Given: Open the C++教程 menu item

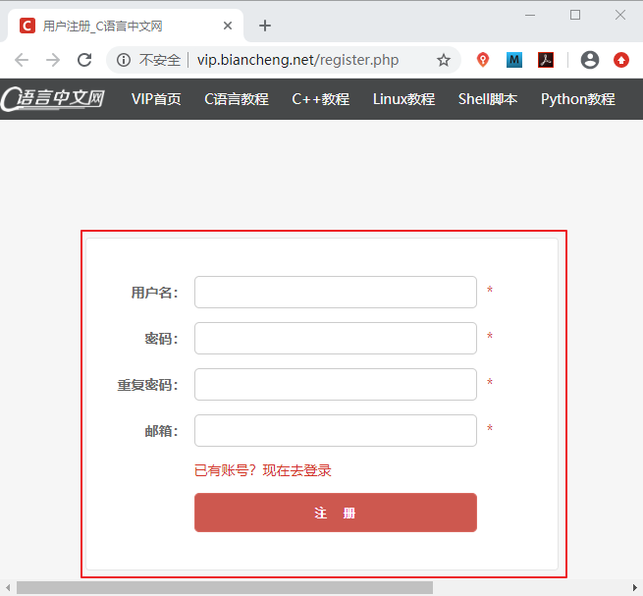Looking at the screenshot, I should pos(321,99).
